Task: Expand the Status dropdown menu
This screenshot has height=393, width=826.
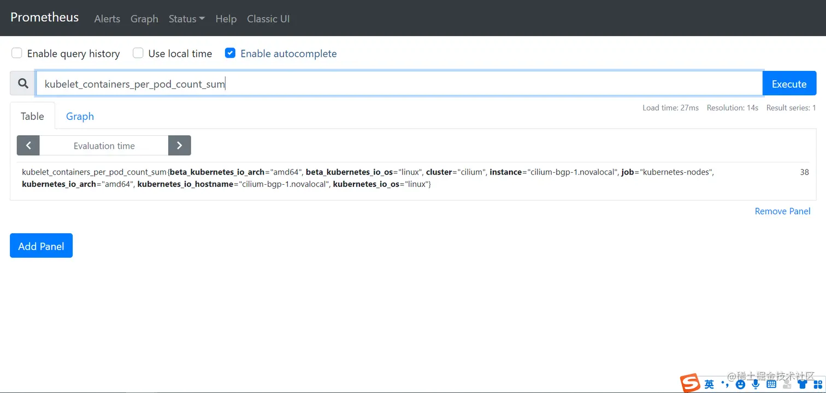Action: [186, 19]
